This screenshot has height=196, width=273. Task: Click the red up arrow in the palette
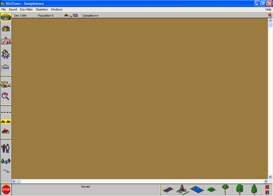pos(267,187)
